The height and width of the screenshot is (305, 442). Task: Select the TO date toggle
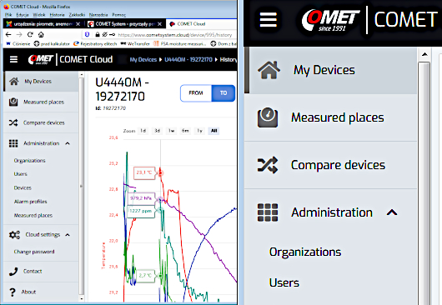[x=224, y=93]
